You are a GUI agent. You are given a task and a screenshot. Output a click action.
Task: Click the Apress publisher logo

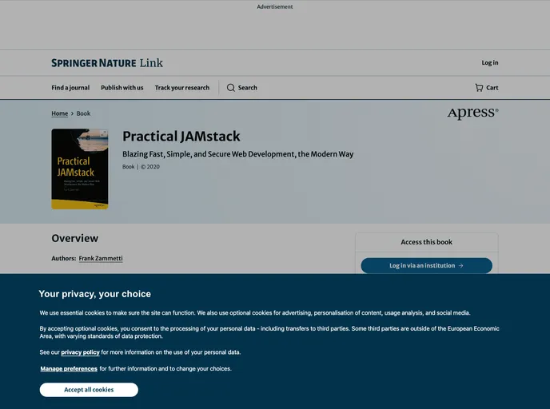tap(472, 113)
